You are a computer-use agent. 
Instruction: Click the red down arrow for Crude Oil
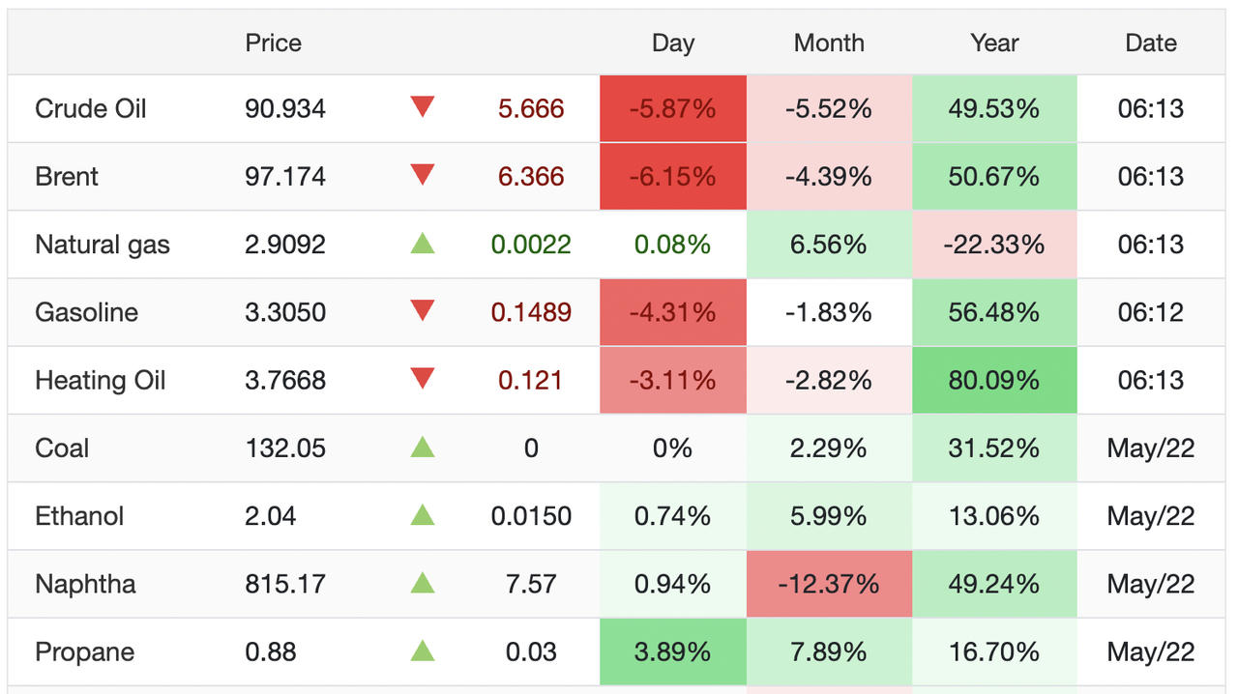423,107
